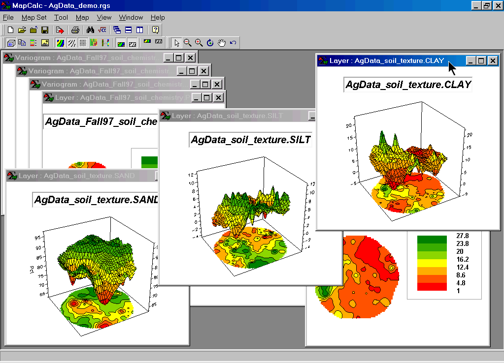Click the orange 12.4 legend swatch
Viewport: 504px width, 363px height.
click(x=432, y=271)
